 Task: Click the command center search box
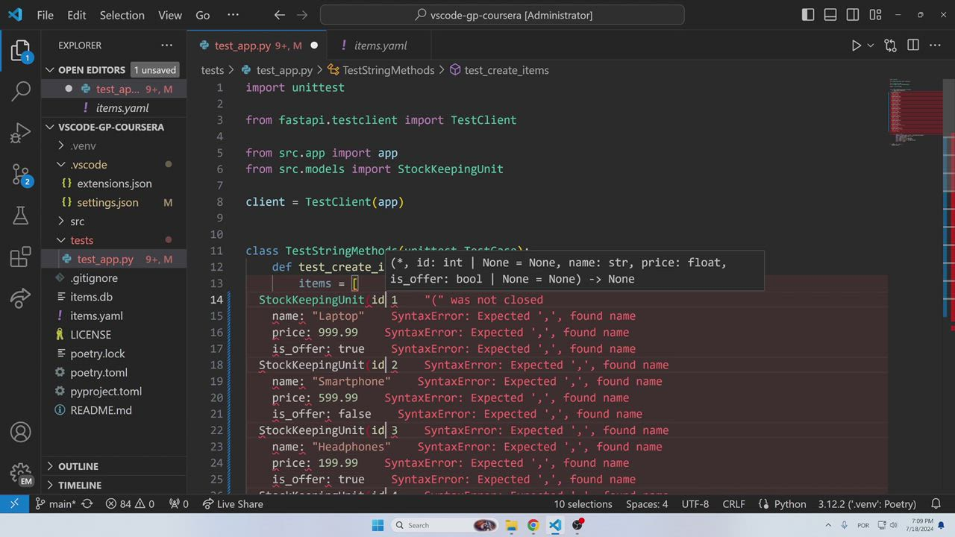[x=502, y=15]
